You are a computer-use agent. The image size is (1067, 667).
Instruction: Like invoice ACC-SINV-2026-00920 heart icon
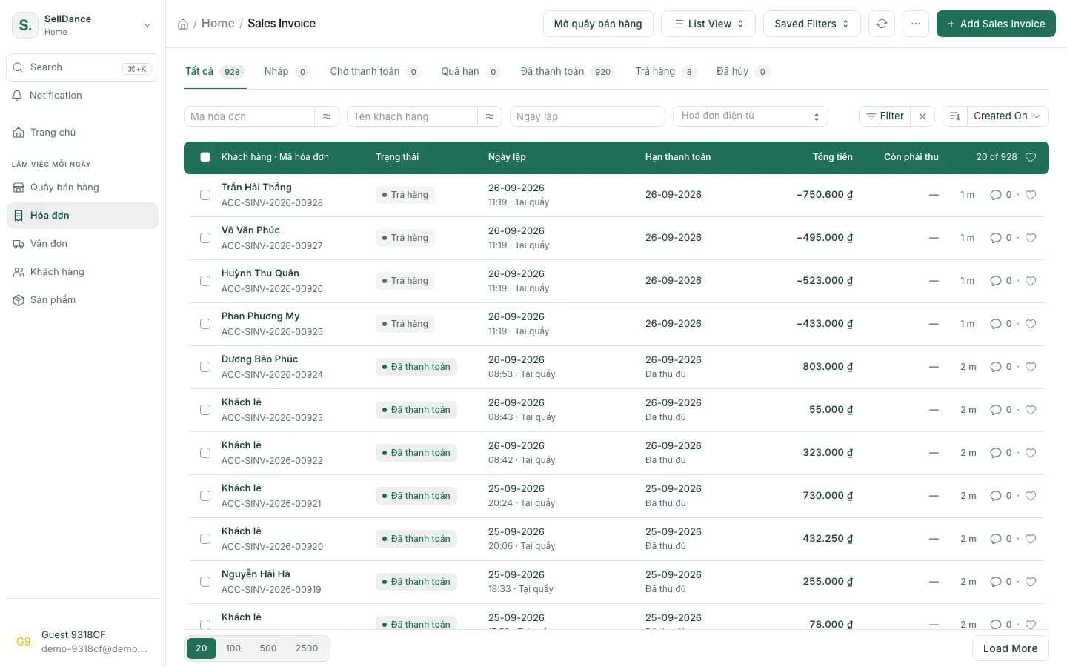[x=1031, y=539]
